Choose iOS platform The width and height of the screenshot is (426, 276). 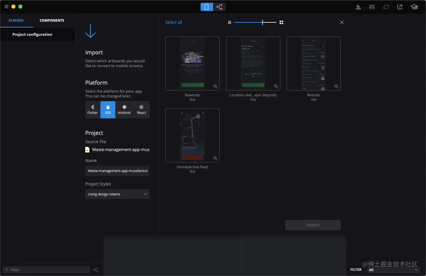pyautogui.click(x=108, y=110)
